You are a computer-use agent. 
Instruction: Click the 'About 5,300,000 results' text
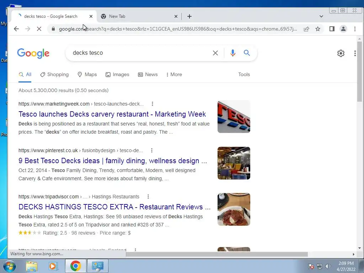pos(63,90)
